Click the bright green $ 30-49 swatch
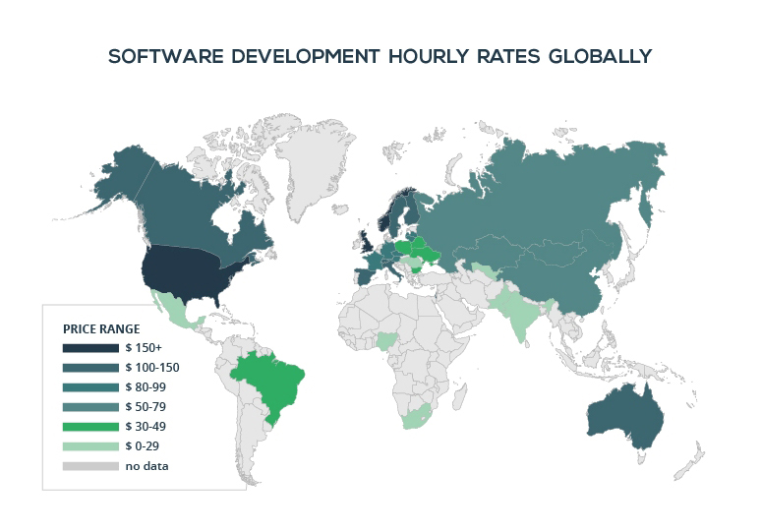 (89, 427)
